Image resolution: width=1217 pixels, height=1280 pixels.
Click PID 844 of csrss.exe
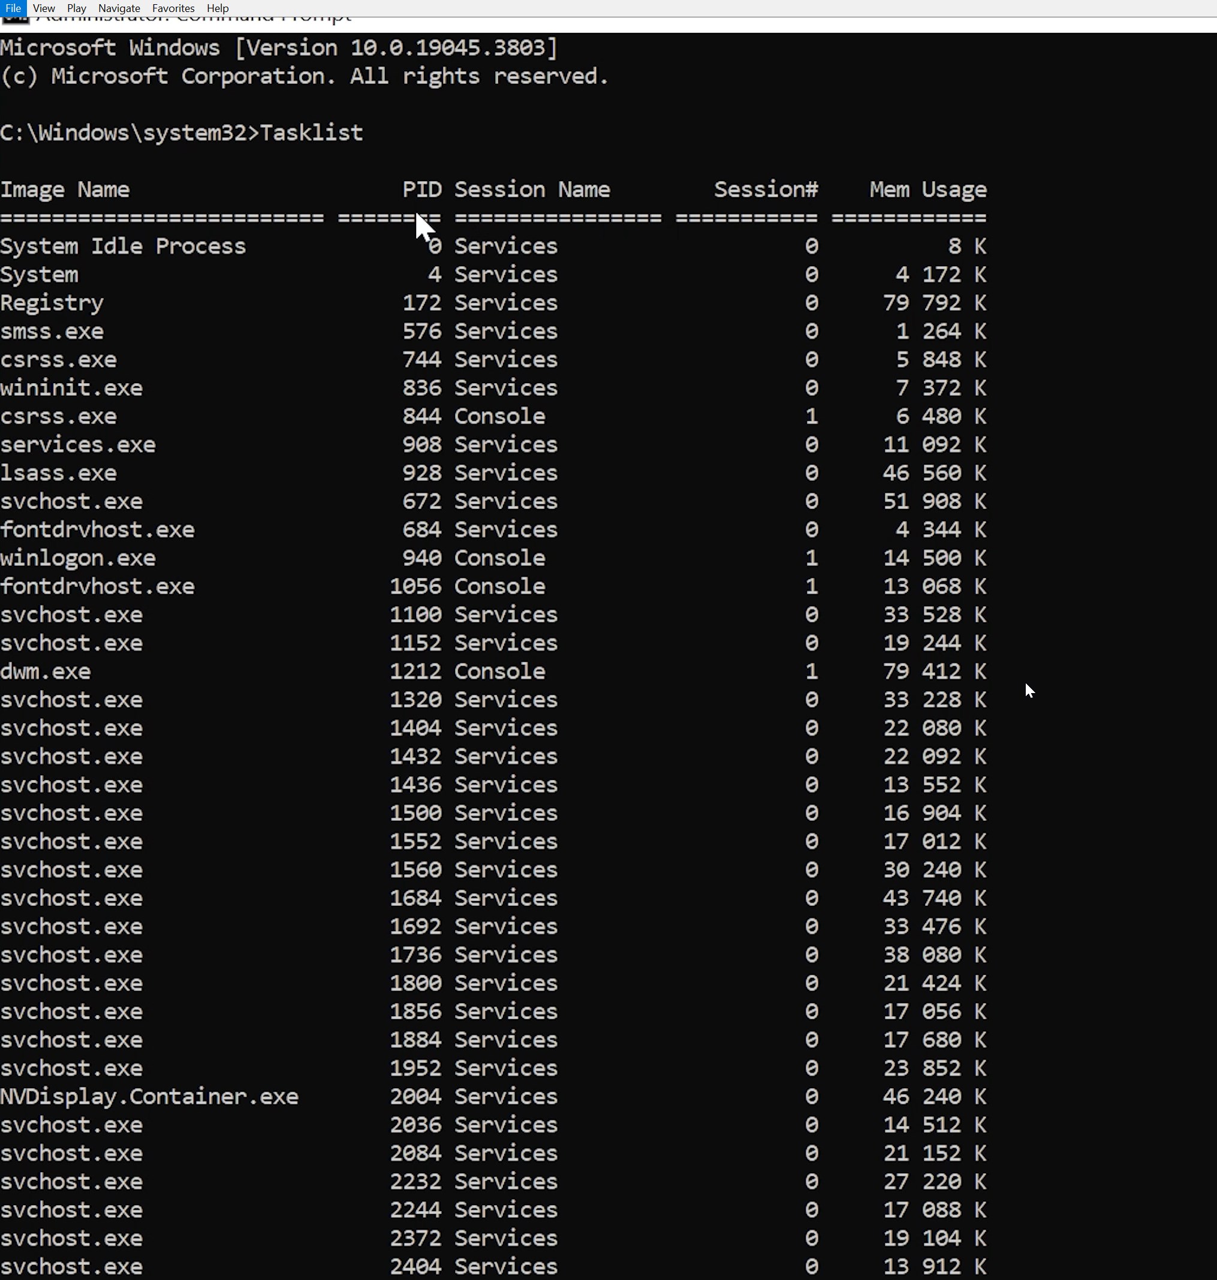click(421, 416)
